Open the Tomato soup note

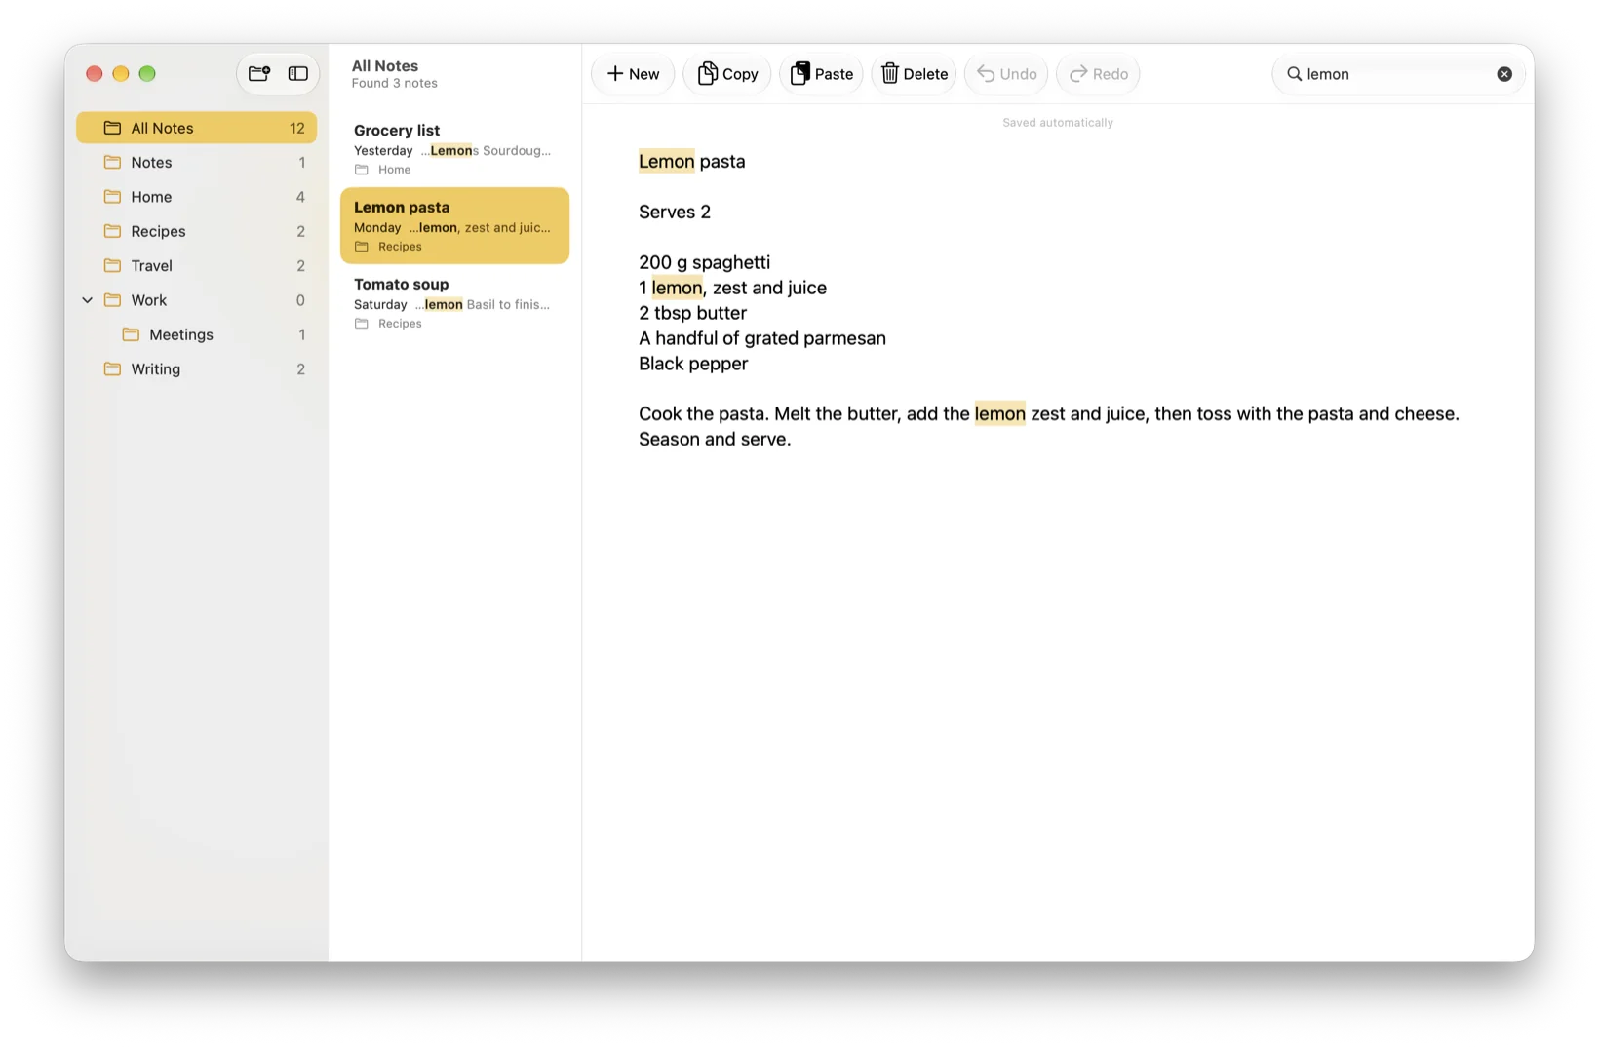[x=454, y=303]
